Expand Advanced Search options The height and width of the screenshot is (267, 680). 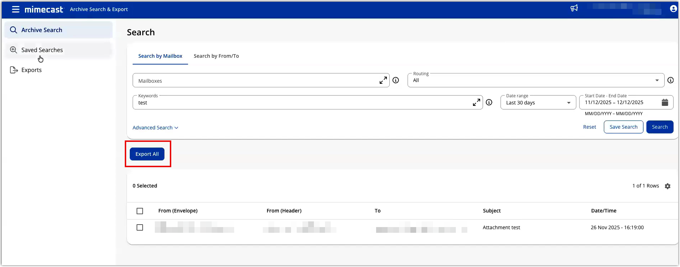[x=155, y=128]
